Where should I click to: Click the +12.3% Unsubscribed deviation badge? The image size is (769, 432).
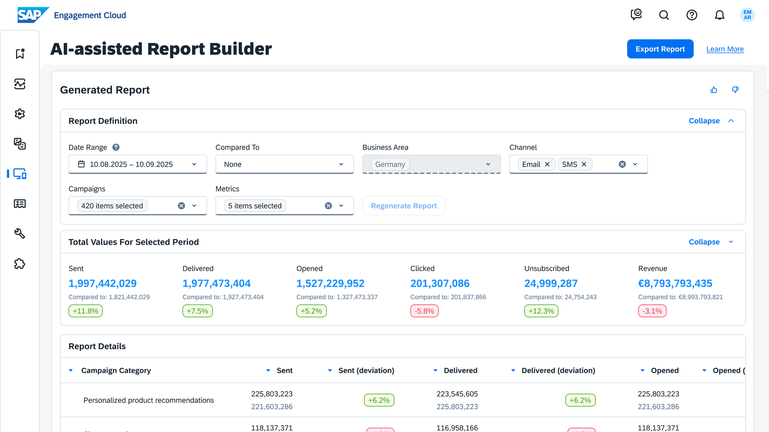[541, 311]
